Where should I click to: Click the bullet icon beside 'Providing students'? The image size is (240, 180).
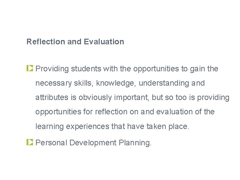click(30, 69)
